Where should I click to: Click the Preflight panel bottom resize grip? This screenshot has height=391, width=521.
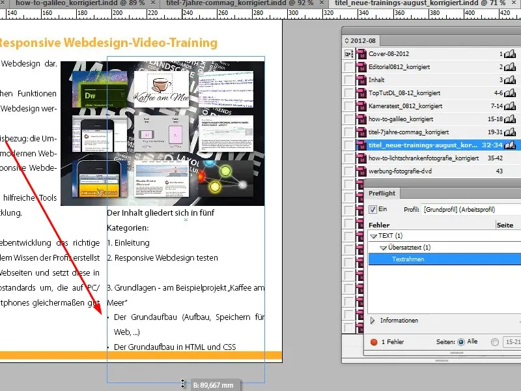(x=457, y=353)
